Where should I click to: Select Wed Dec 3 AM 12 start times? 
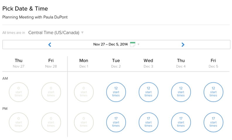click(x=149, y=92)
